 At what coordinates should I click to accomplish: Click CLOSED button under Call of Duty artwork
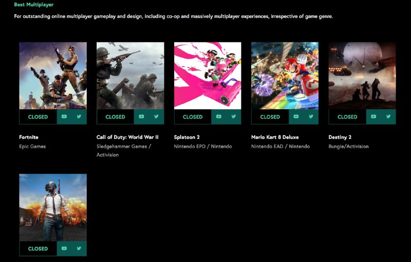point(115,117)
